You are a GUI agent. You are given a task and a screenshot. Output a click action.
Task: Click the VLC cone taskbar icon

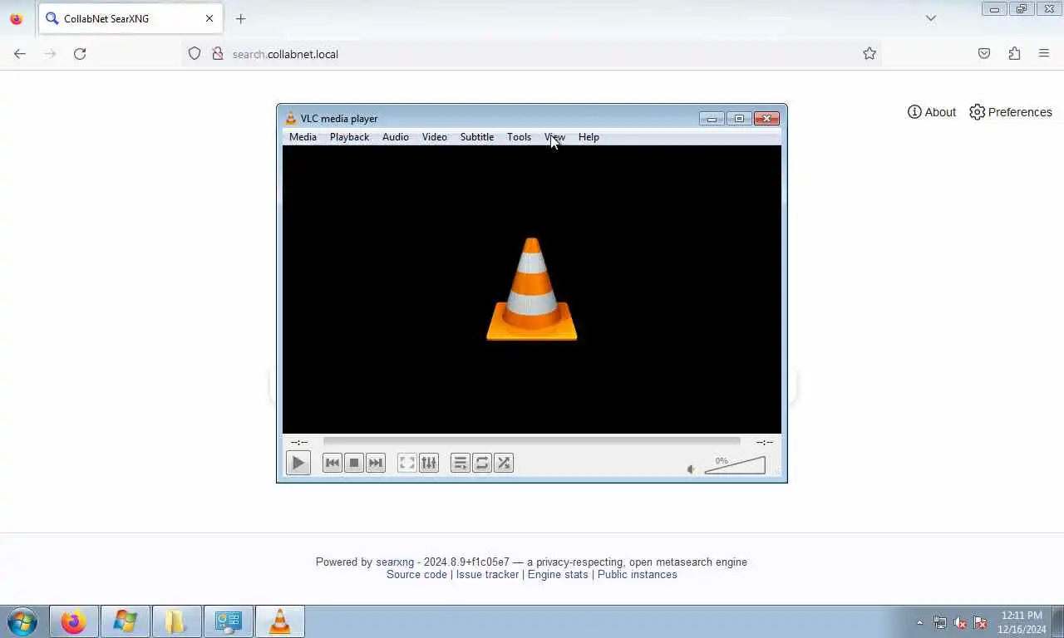pyautogui.click(x=280, y=621)
